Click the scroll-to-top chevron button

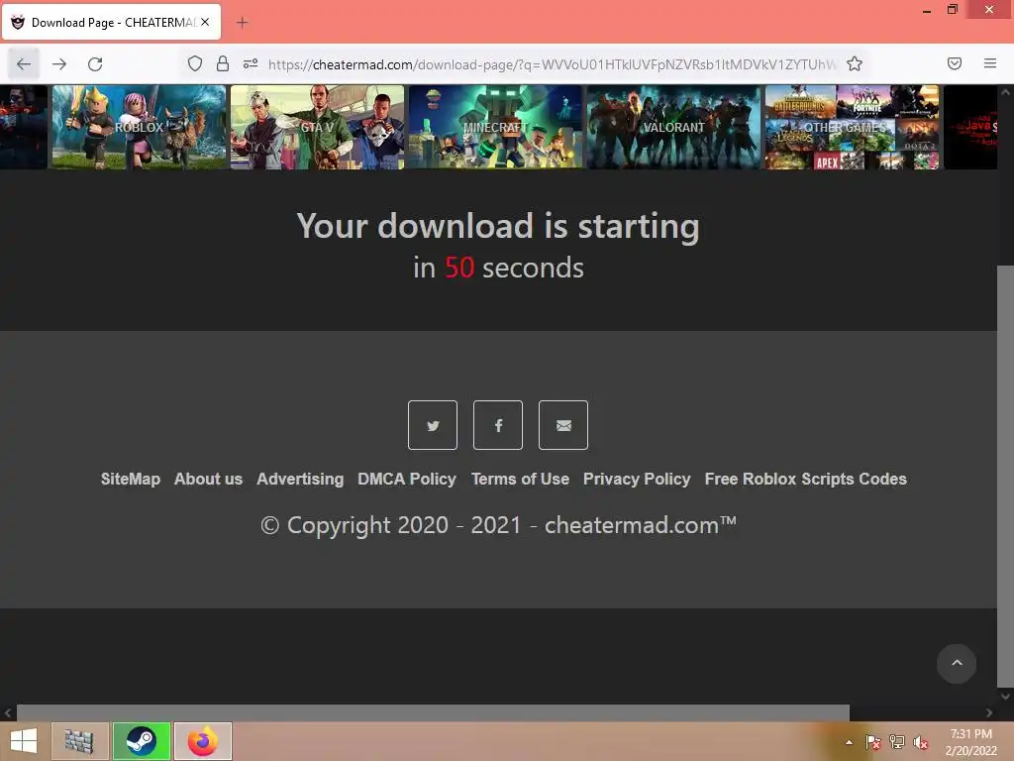[x=957, y=663]
